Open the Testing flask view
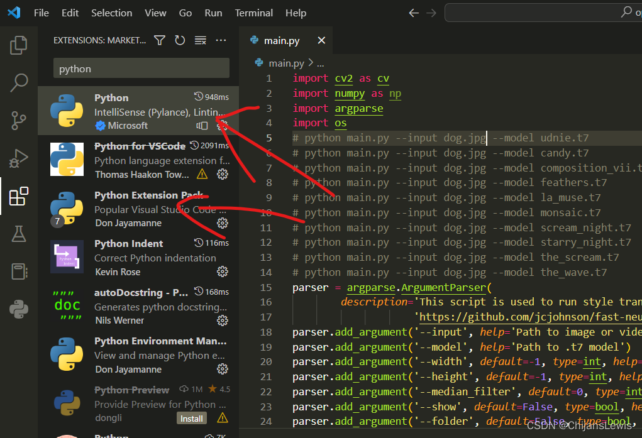642x438 pixels. tap(18, 233)
